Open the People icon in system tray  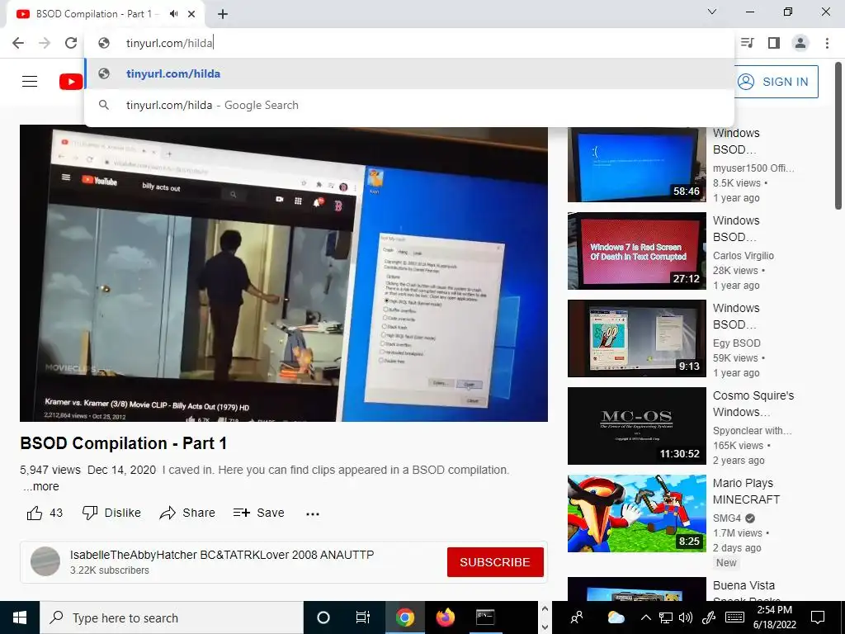[x=577, y=617]
